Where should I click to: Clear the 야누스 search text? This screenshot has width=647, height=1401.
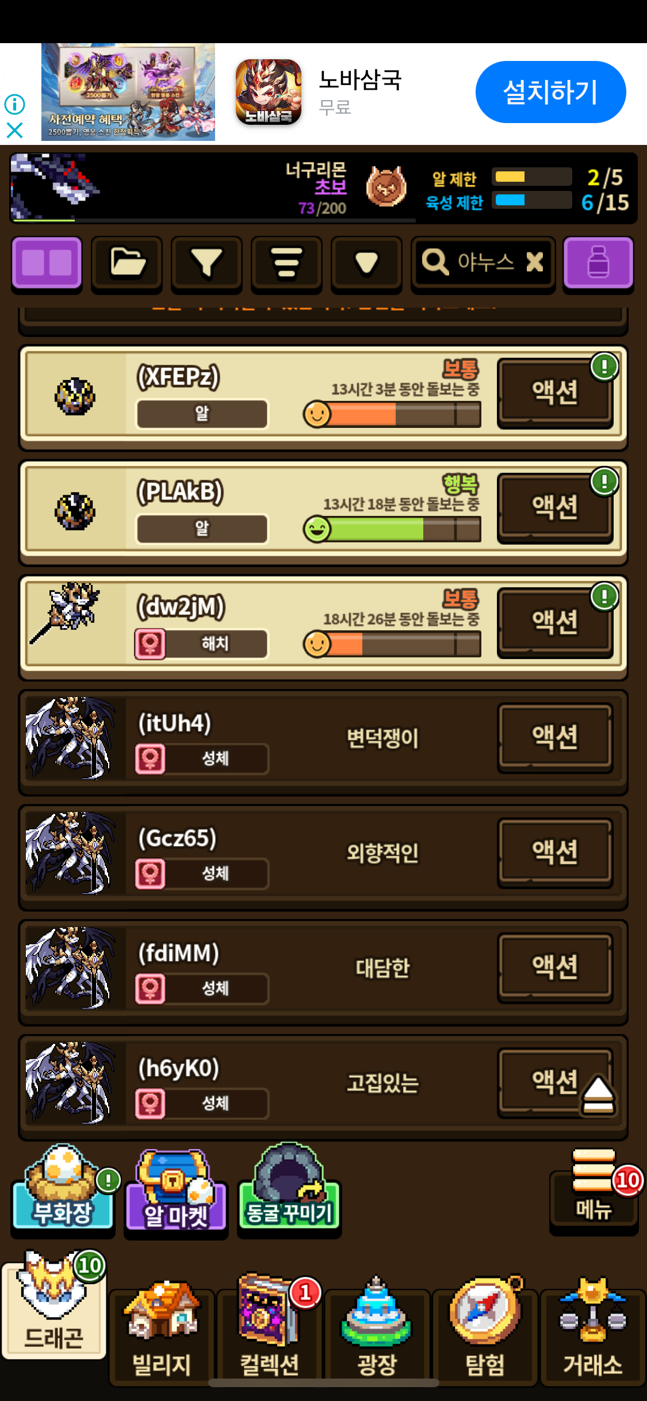click(x=535, y=262)
